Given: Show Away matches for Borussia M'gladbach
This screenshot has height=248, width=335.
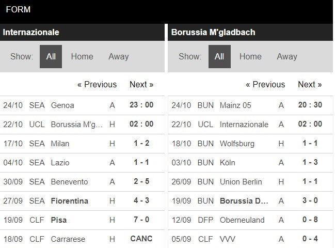Looking at the screenshot, I should coord(287,56).
